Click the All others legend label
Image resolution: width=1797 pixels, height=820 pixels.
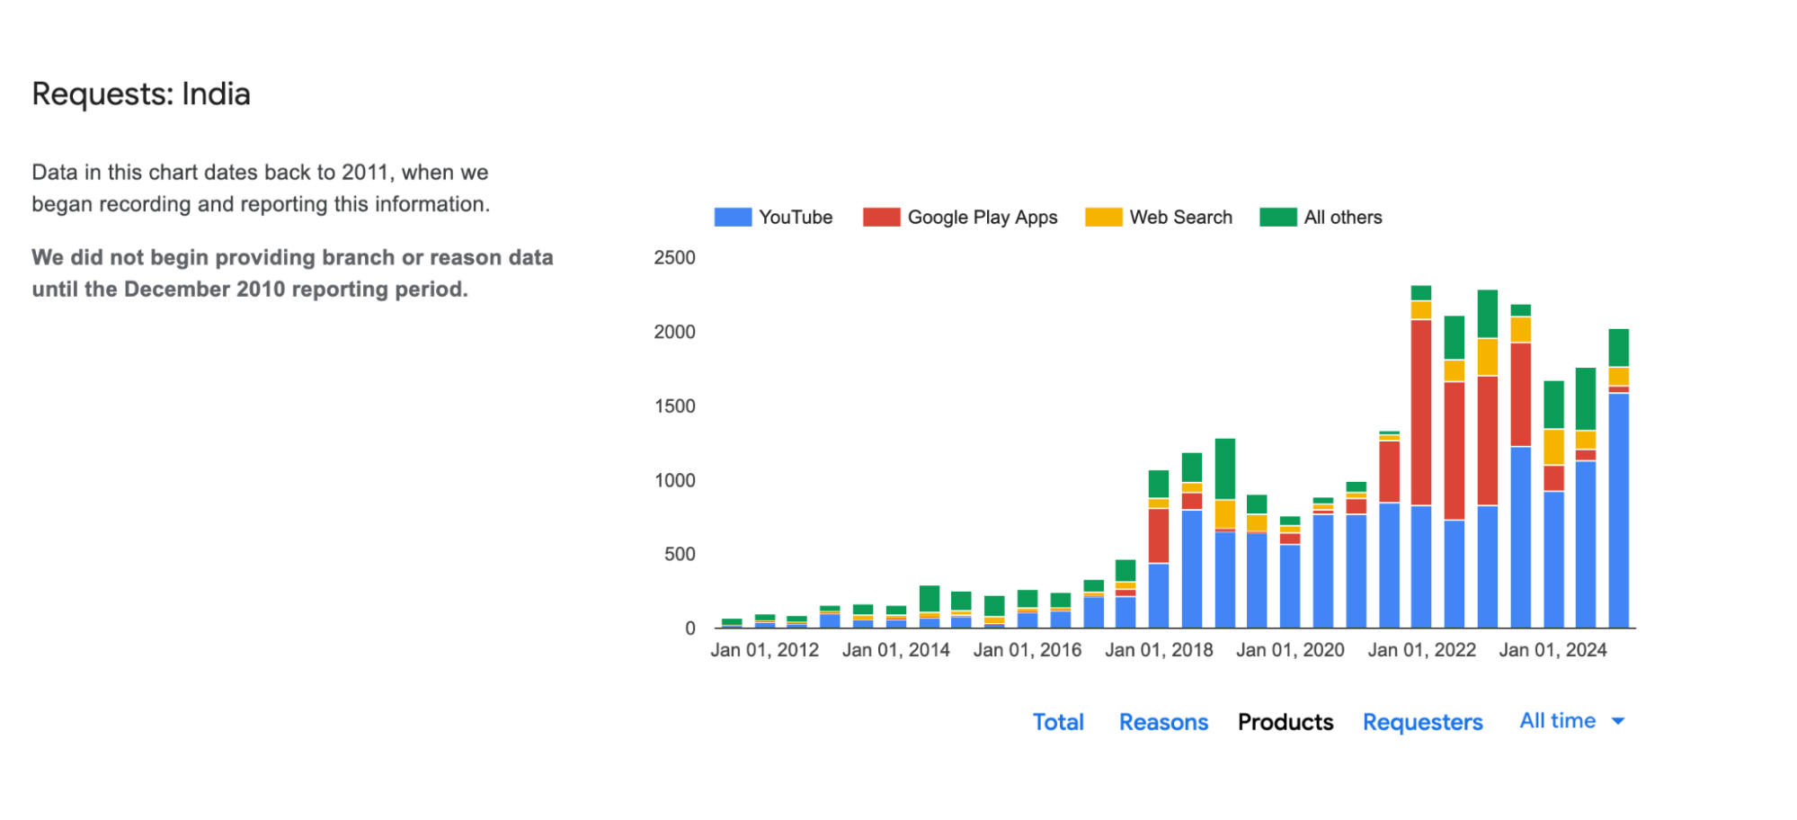pos(1343,218)
